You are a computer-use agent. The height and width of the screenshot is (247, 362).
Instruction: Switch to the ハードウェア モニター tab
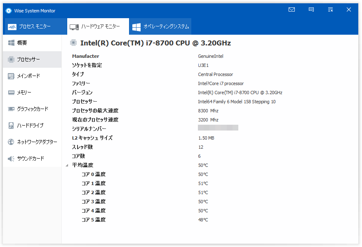tap(98, 26)
